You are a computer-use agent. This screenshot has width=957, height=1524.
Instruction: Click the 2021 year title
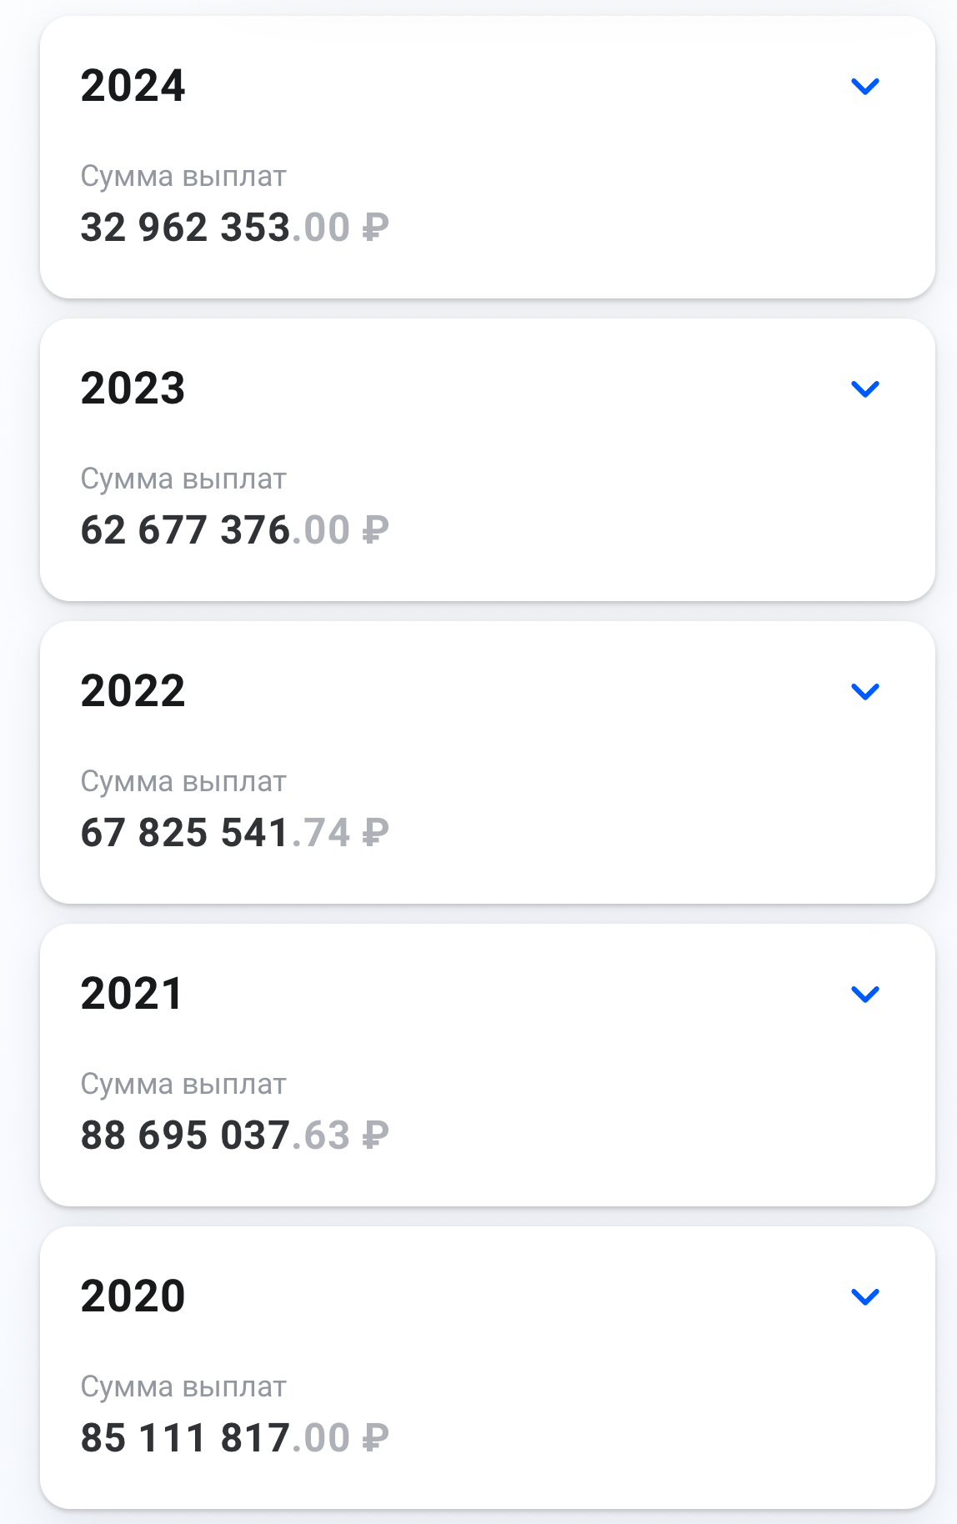tap(132, 994)
